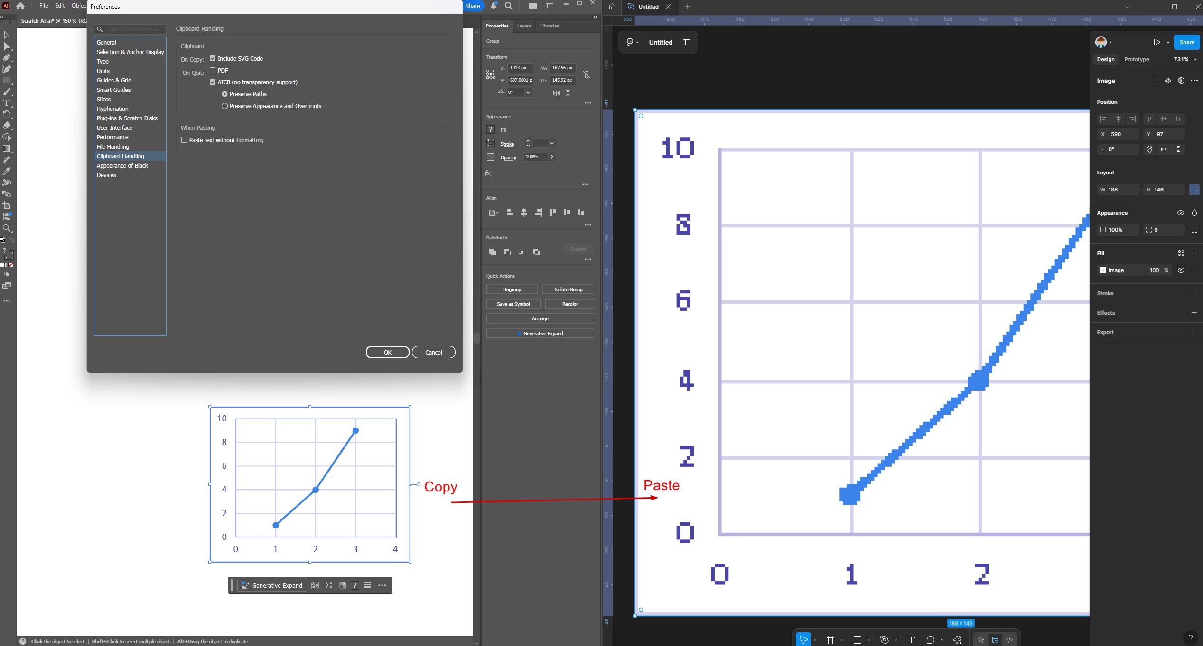Enable Paste text without Formatting

click(184, 140)
